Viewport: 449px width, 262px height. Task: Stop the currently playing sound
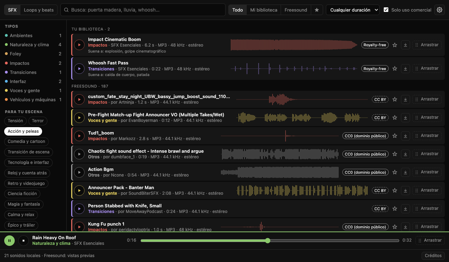[23, 240]
